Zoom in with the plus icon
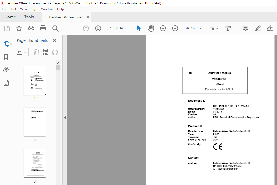Screen dimensions: 277x185 pos(175,28)
